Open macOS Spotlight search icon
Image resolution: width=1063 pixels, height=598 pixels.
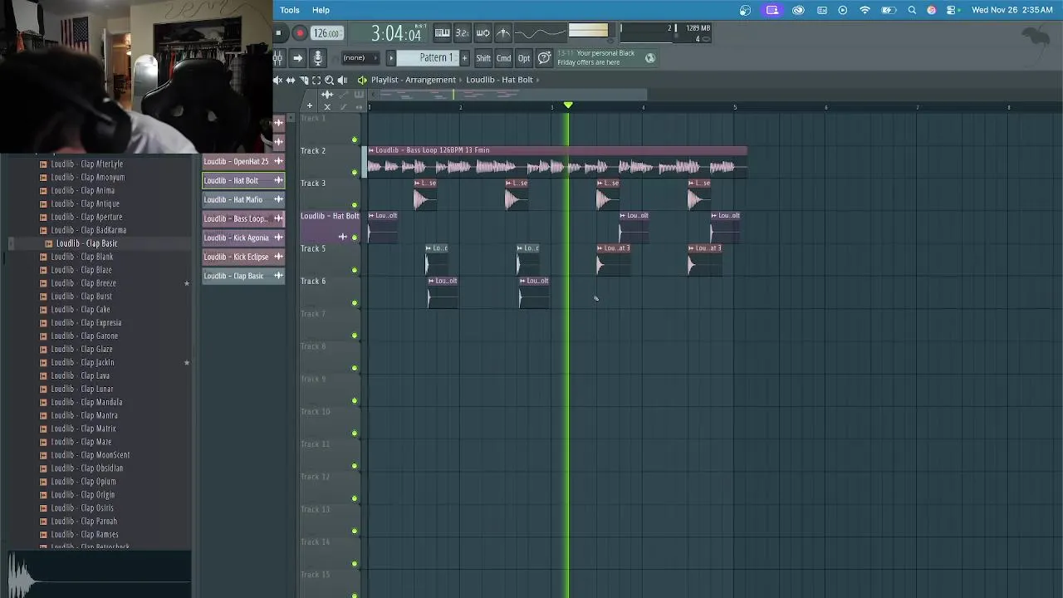912,10
